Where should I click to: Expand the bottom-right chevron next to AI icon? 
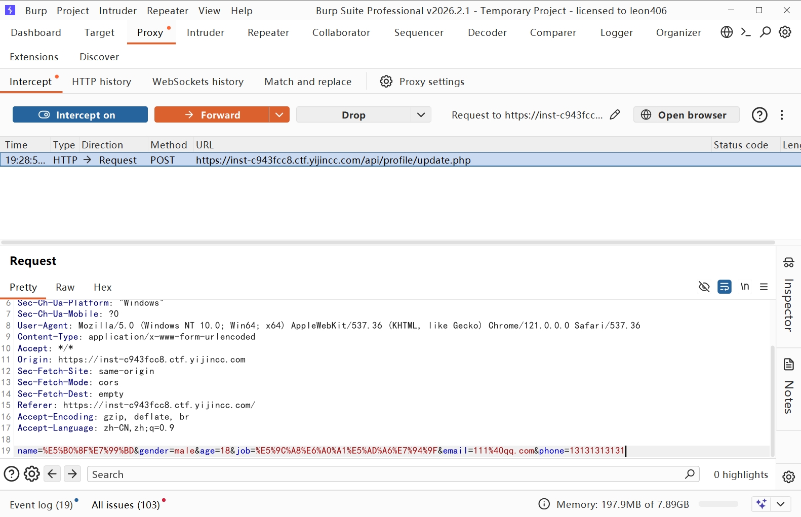(780, 504)
